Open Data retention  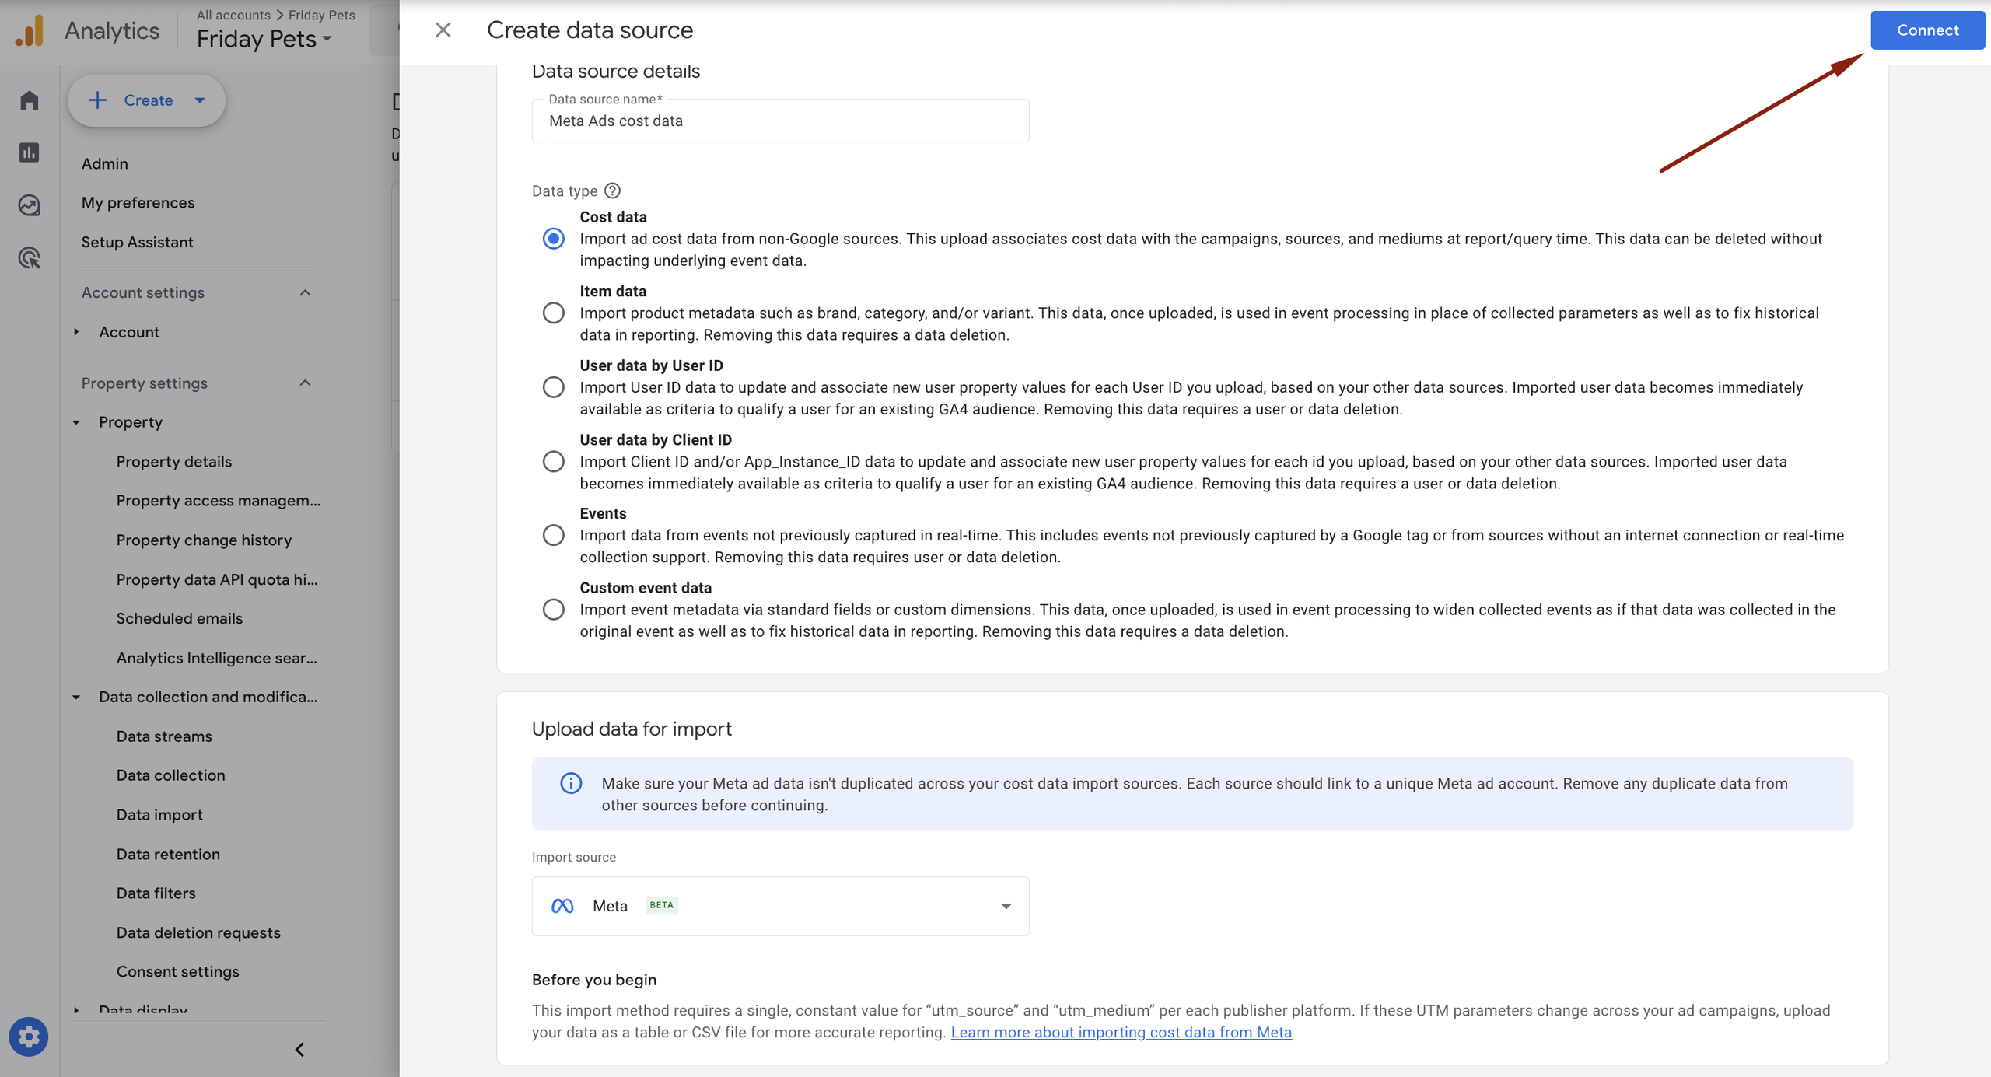(x=168, y=854)
